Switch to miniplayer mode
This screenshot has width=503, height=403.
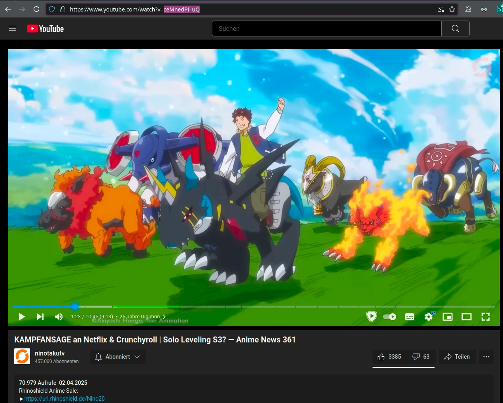tap(448, 317)
